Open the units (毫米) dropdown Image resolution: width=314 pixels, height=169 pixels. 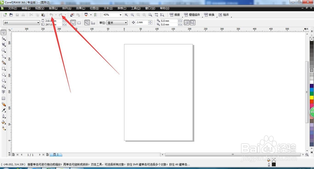pos(126,23)
